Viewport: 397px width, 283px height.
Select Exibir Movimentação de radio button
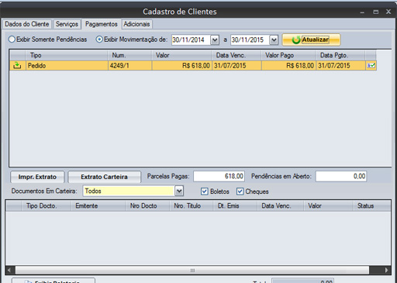click(99, 40)
